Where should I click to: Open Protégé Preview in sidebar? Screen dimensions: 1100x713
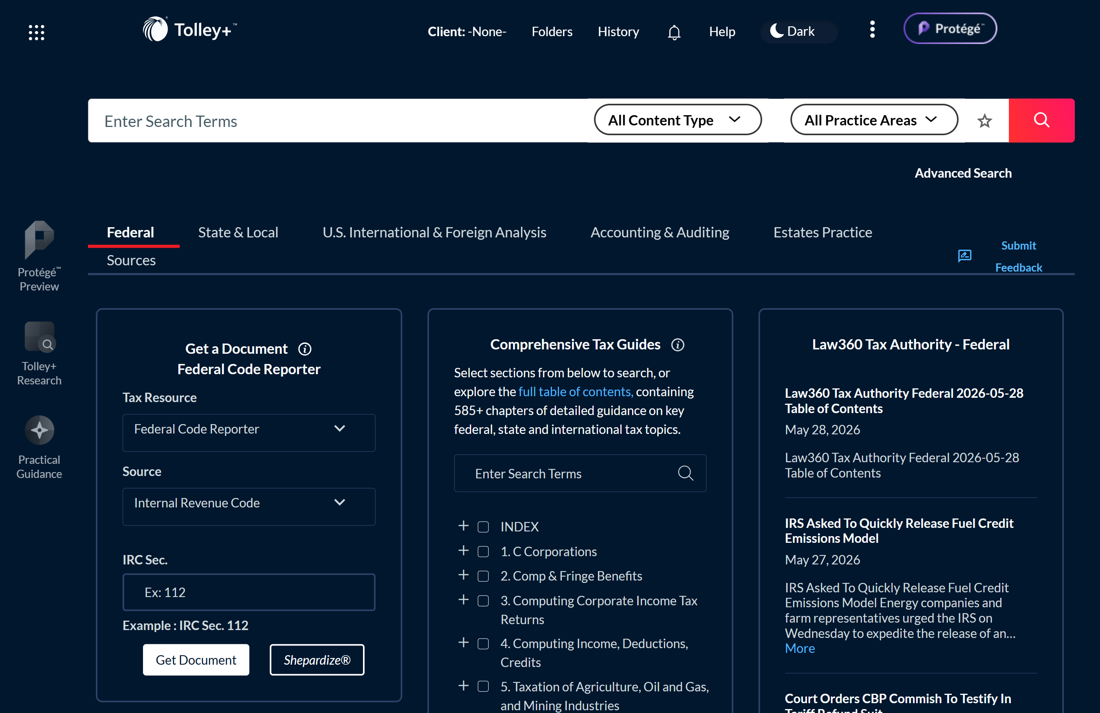pos(39,257)
